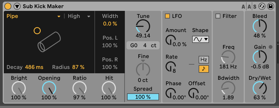Click the G0 4 ct note display
The width and height of the screenshot is (279, 108).
coord(143,45)
